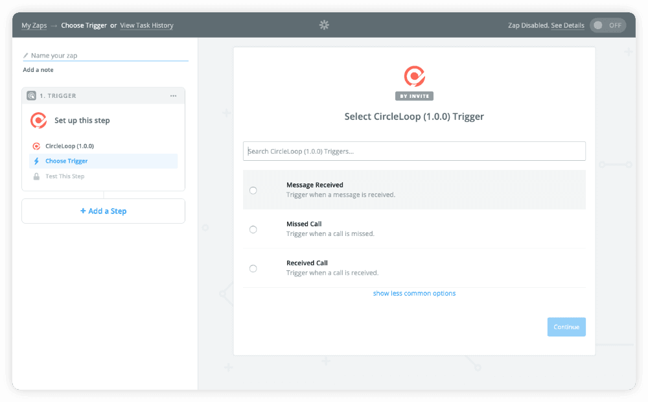Click 'Zap Disabled.' status text
The height and width of the screenshot is (402, 648).
coord(529,25)
